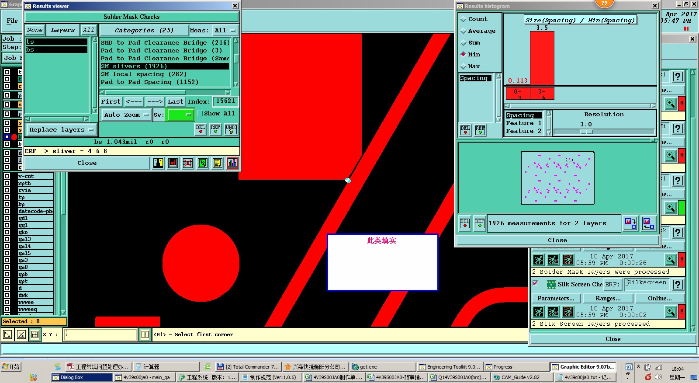Click red-outlined run icon in Silk Screen row
699x383 pixels.
568,312
